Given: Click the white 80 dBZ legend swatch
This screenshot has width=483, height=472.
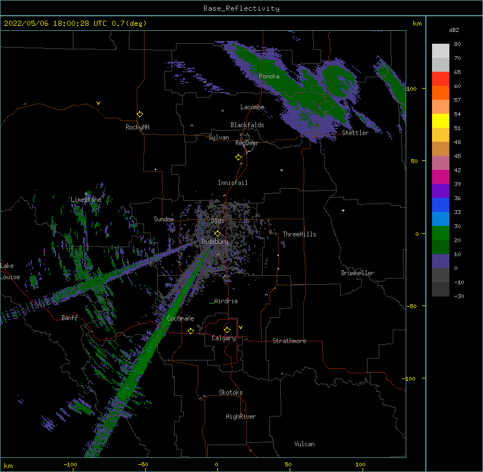Looking at the screenshot, I should (x=440, y=51).
